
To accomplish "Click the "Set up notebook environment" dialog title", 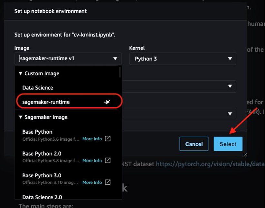I will tap(51, 11).
